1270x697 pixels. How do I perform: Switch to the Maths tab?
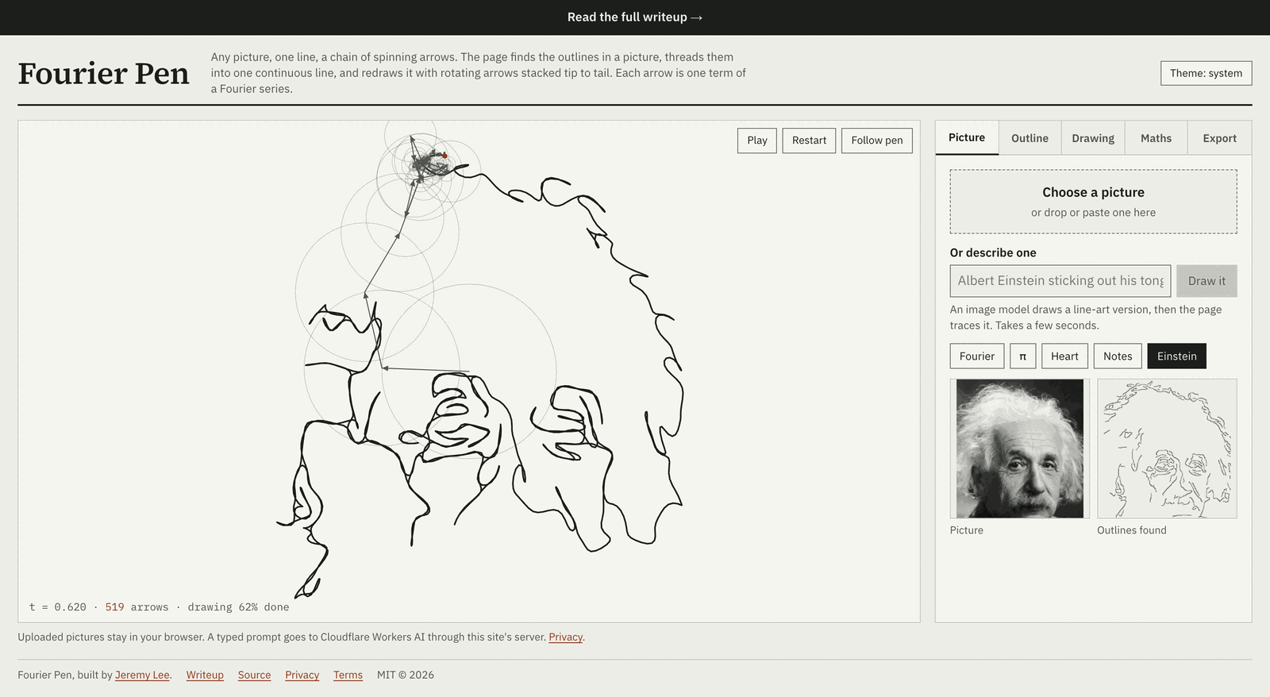[1156, 138]
